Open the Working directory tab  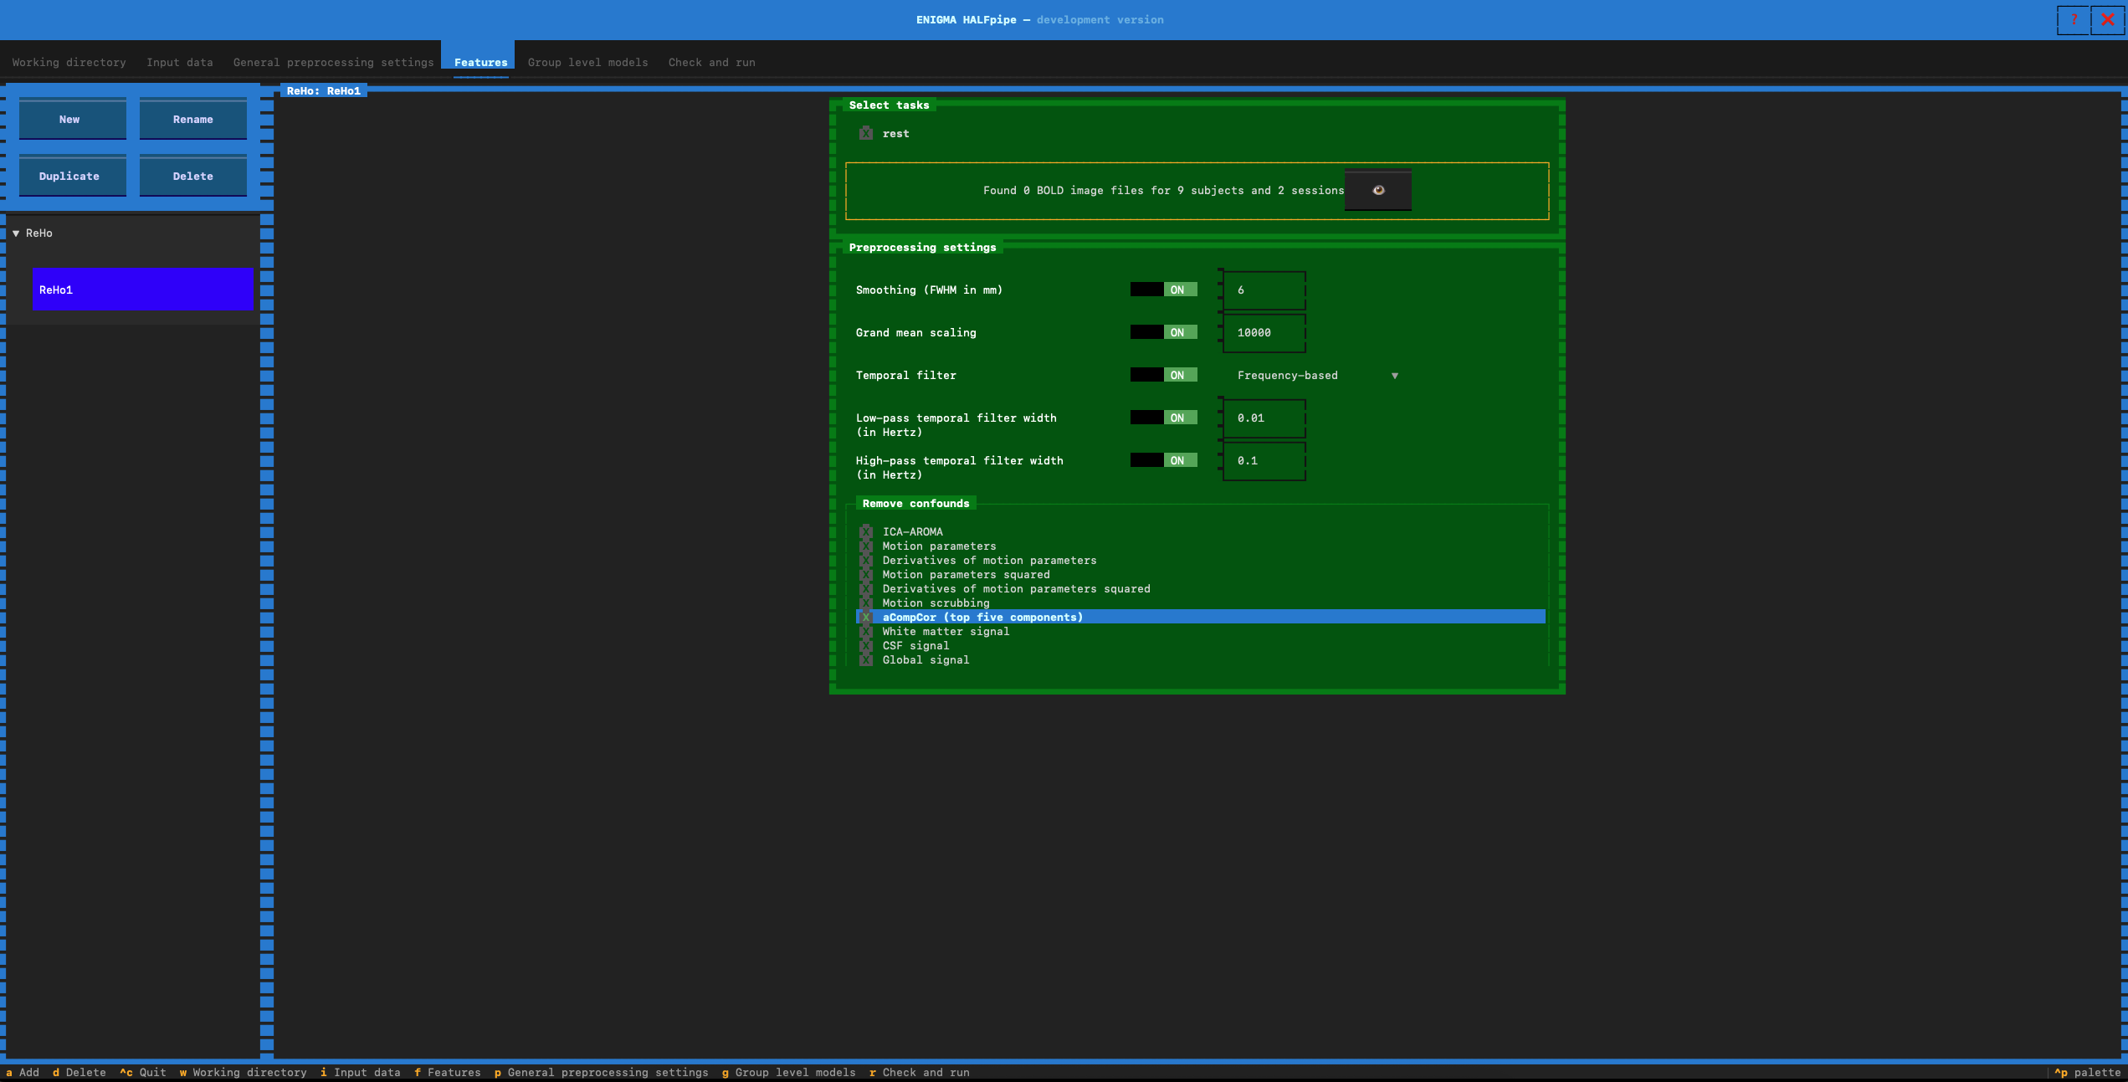69,63
